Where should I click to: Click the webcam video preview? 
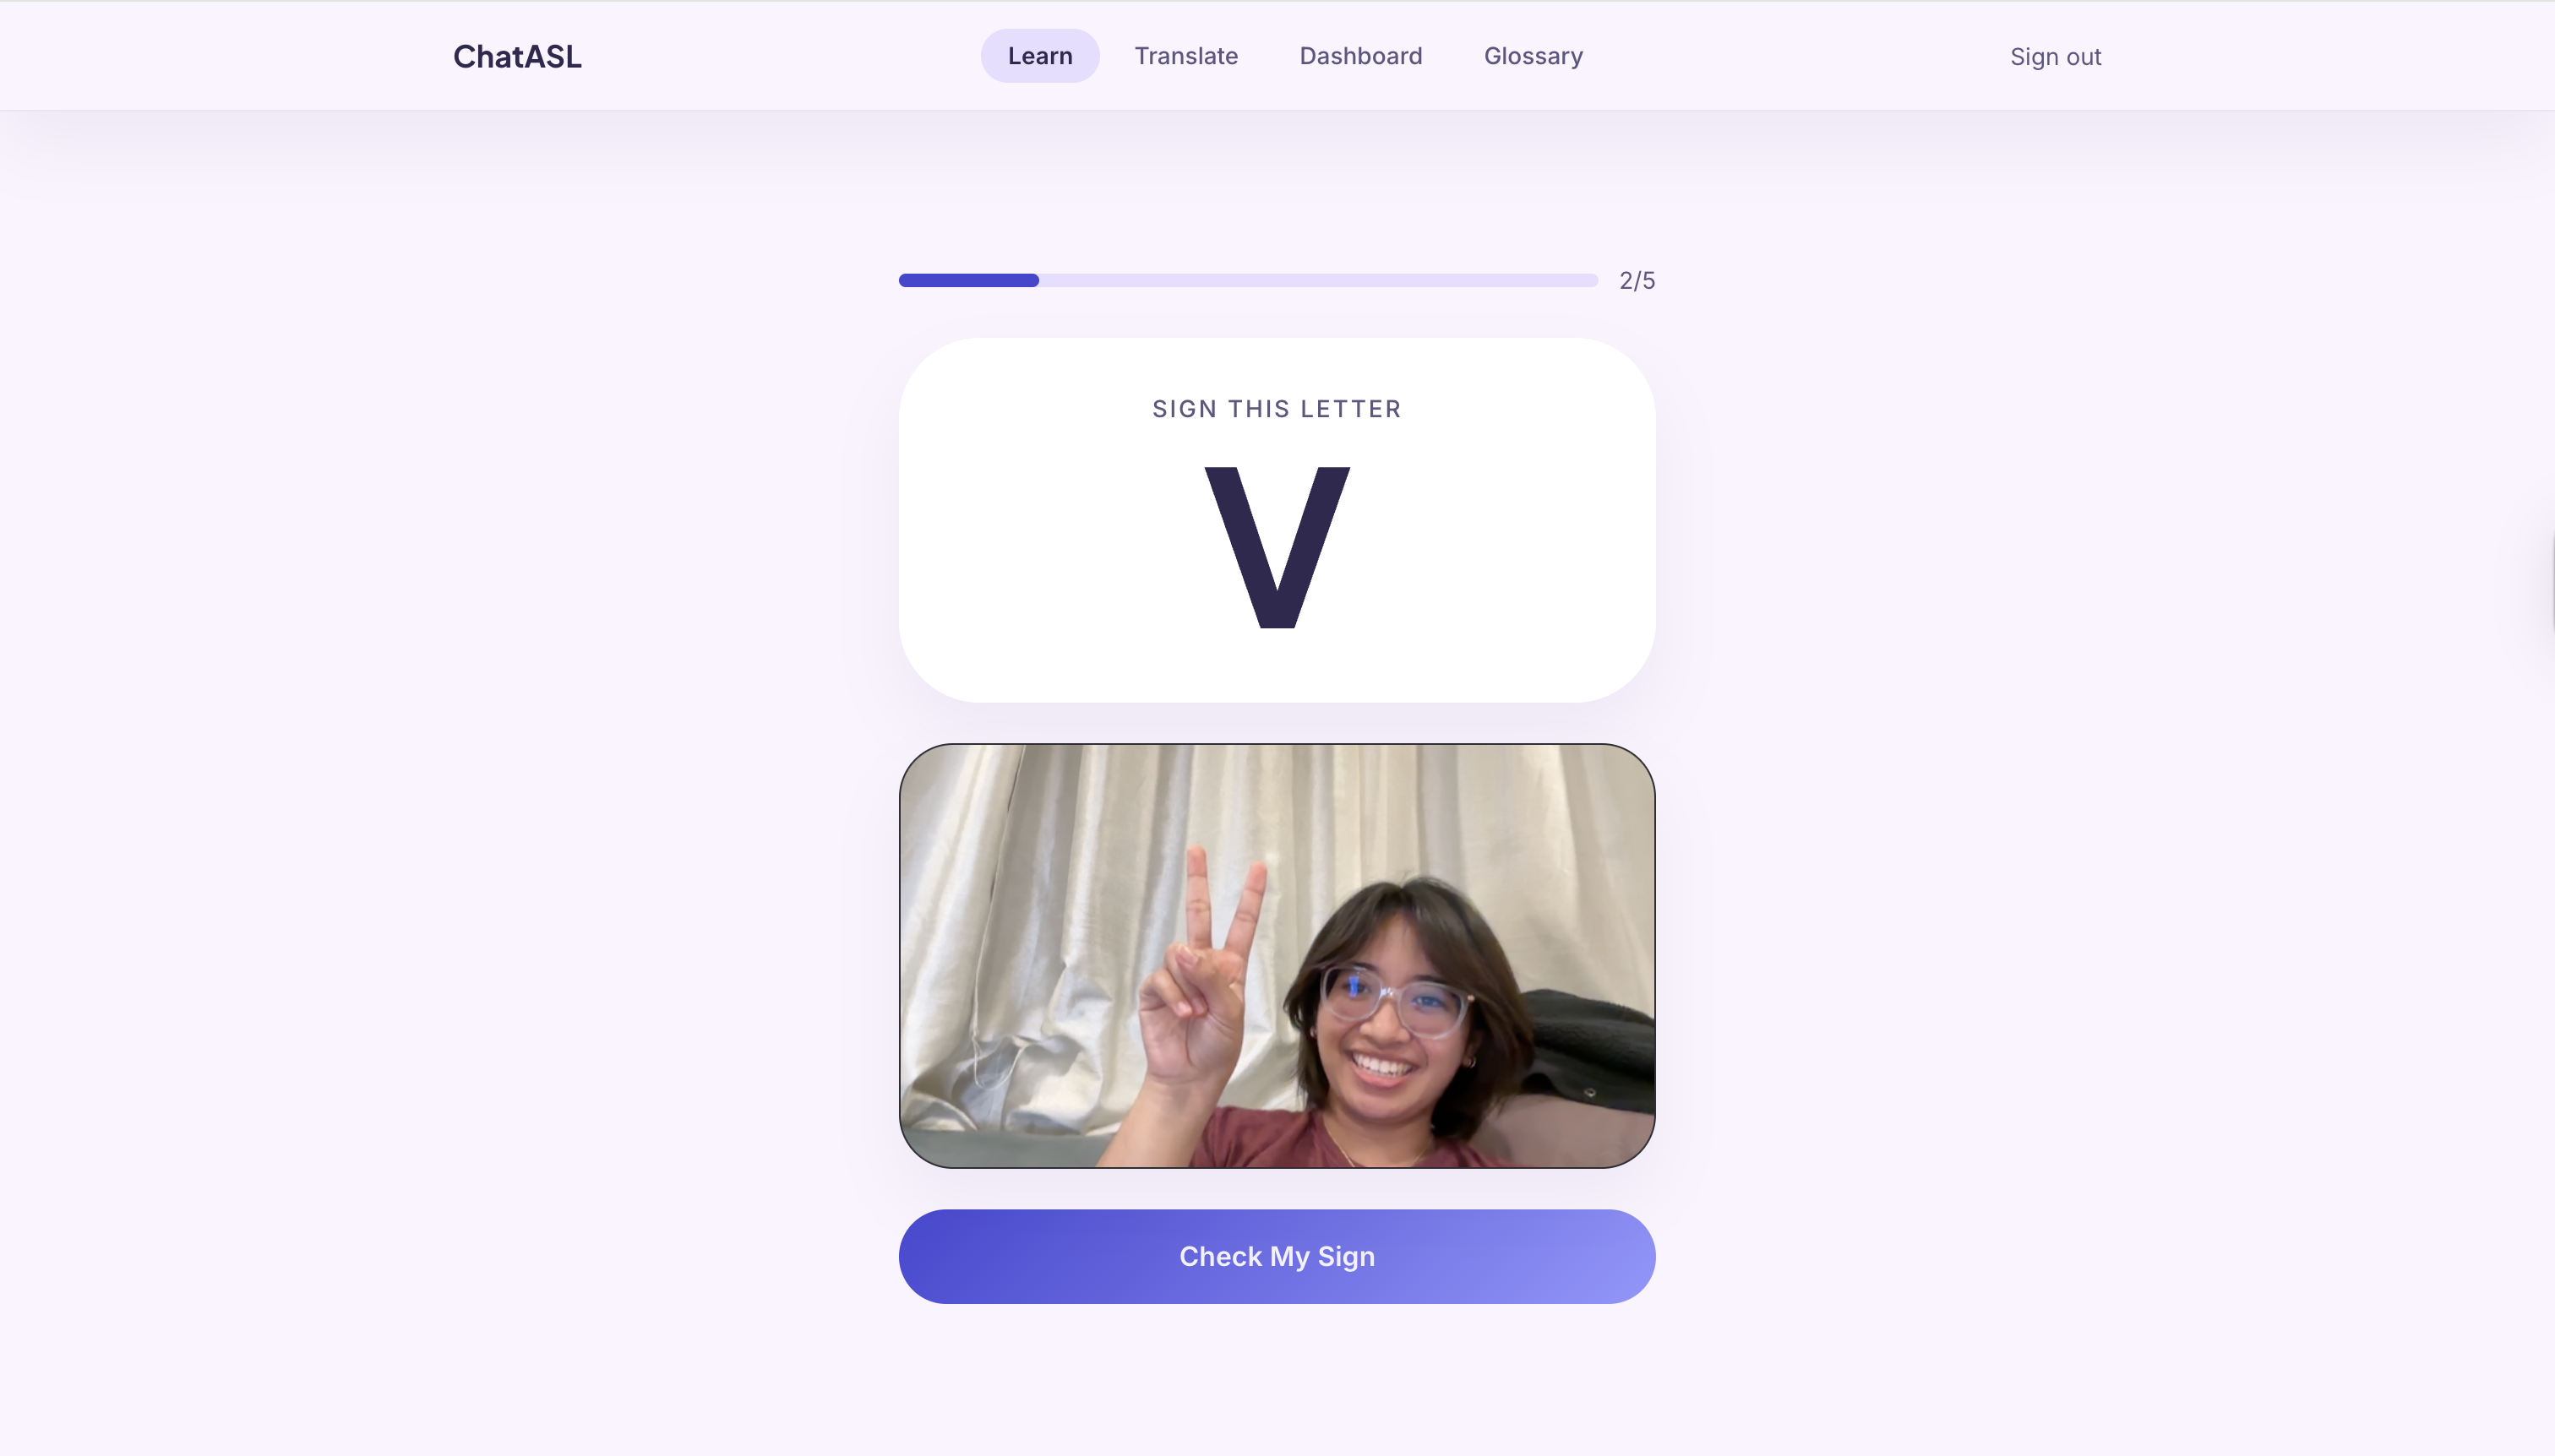(1277, 955)
